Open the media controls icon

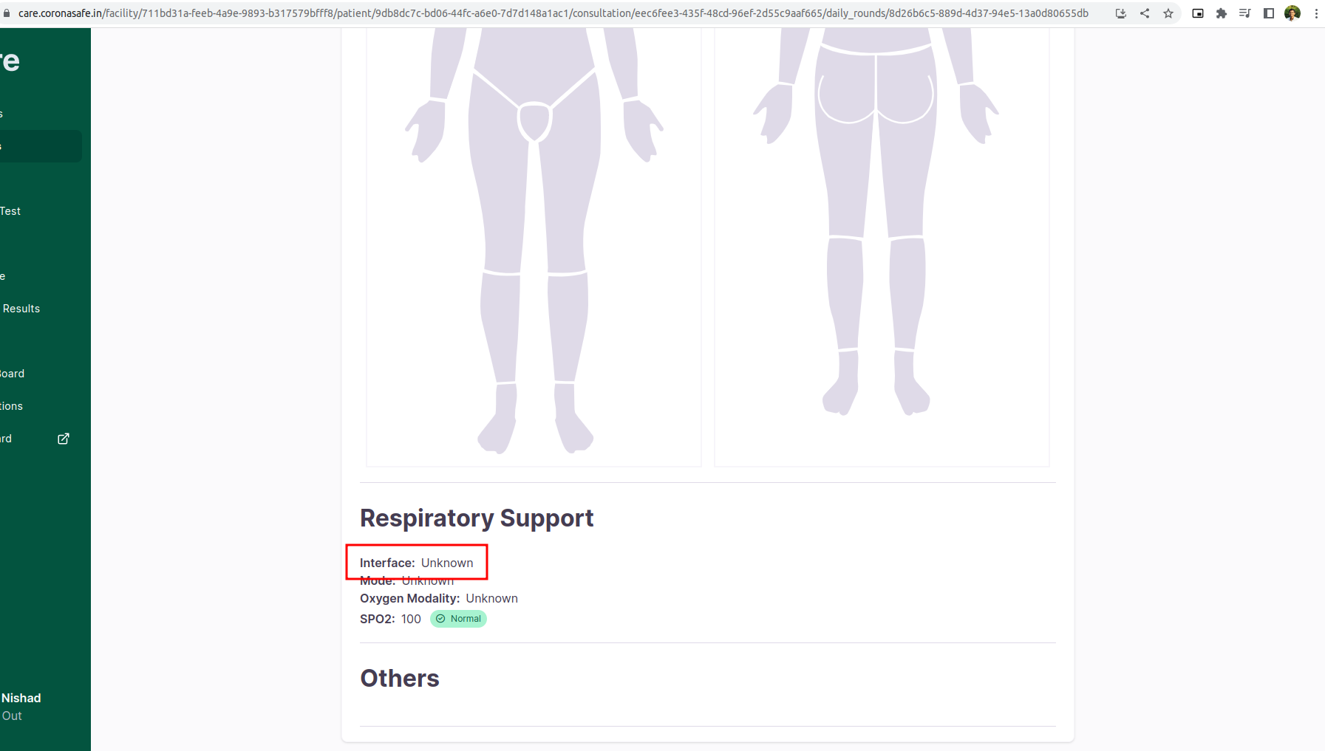(1245, 13)
